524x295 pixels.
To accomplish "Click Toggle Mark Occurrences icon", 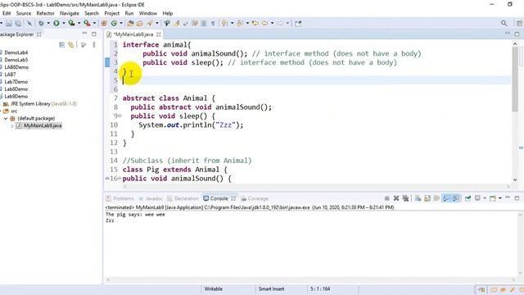I will point(177,23).
